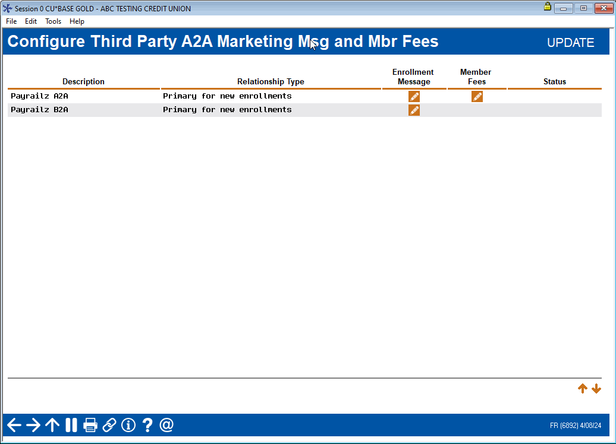Click the CU*BASE app icon in title bar
This screenshot has width=616, height=444.
pyautogui.click(x=8, y=8)
